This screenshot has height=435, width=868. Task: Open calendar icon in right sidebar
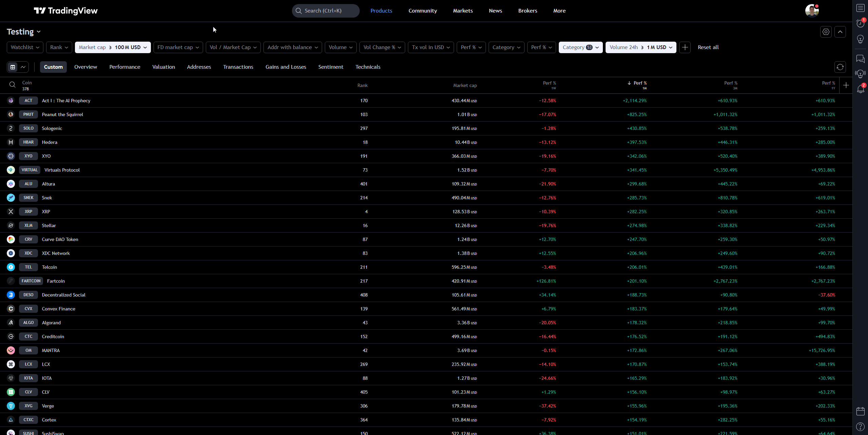coord(861,411)
